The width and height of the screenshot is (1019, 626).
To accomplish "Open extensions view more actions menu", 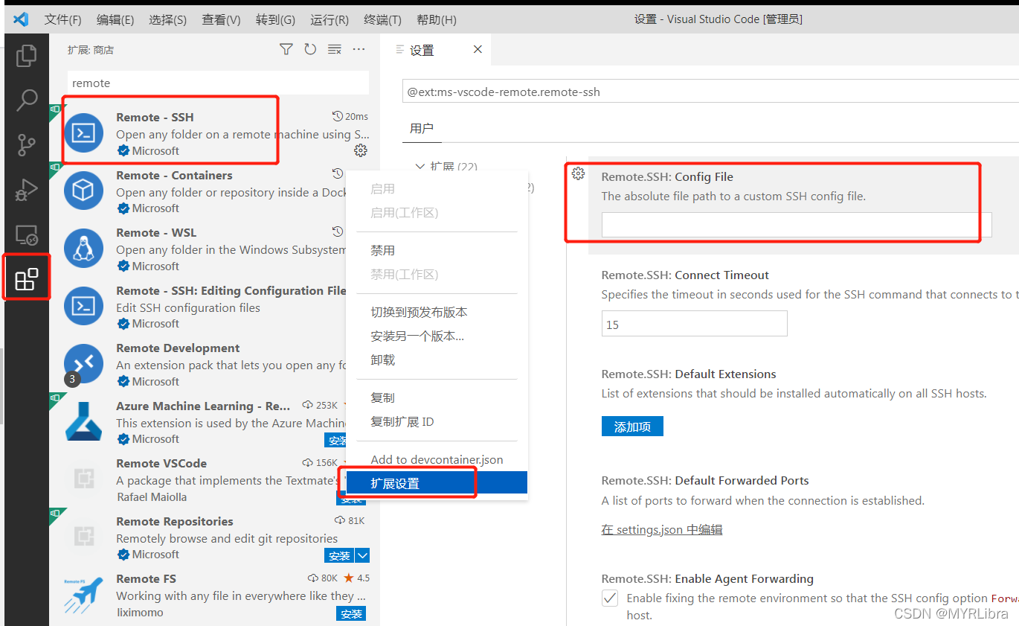I will (359, 49).
